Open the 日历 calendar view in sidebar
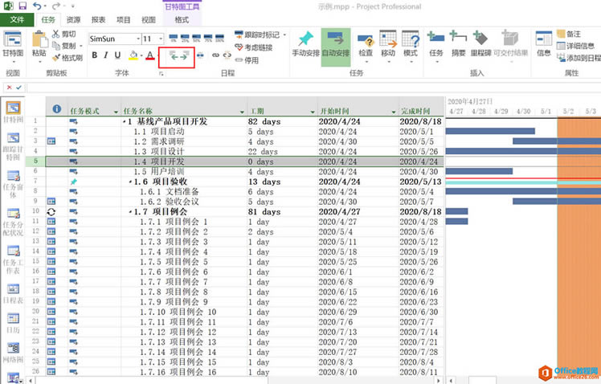This screenshot has height=384, width=601. (x=13, y=321)
